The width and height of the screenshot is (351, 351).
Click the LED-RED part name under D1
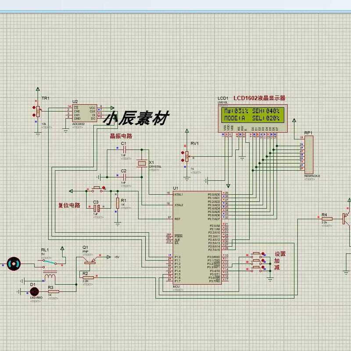click(x=36, y=298)
